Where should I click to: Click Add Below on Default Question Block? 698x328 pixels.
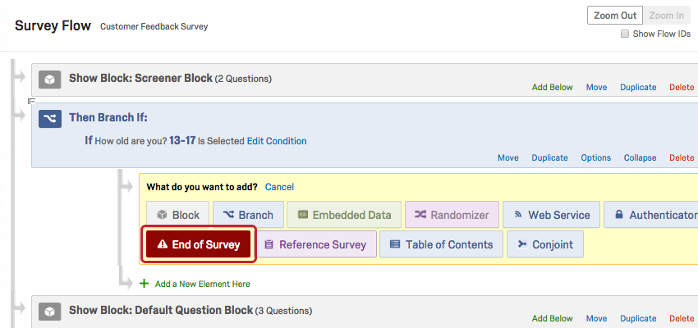(552, 318)
